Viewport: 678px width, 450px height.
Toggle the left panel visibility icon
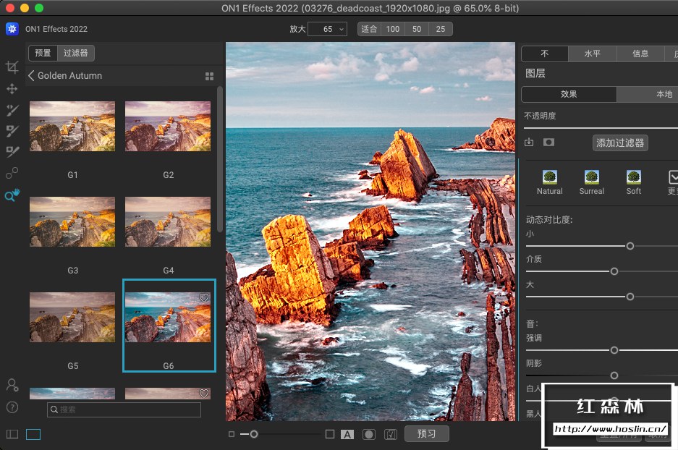point(12,434)
